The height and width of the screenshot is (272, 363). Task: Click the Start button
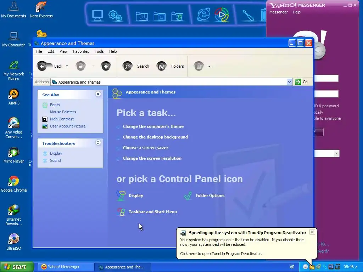point(17,267)
